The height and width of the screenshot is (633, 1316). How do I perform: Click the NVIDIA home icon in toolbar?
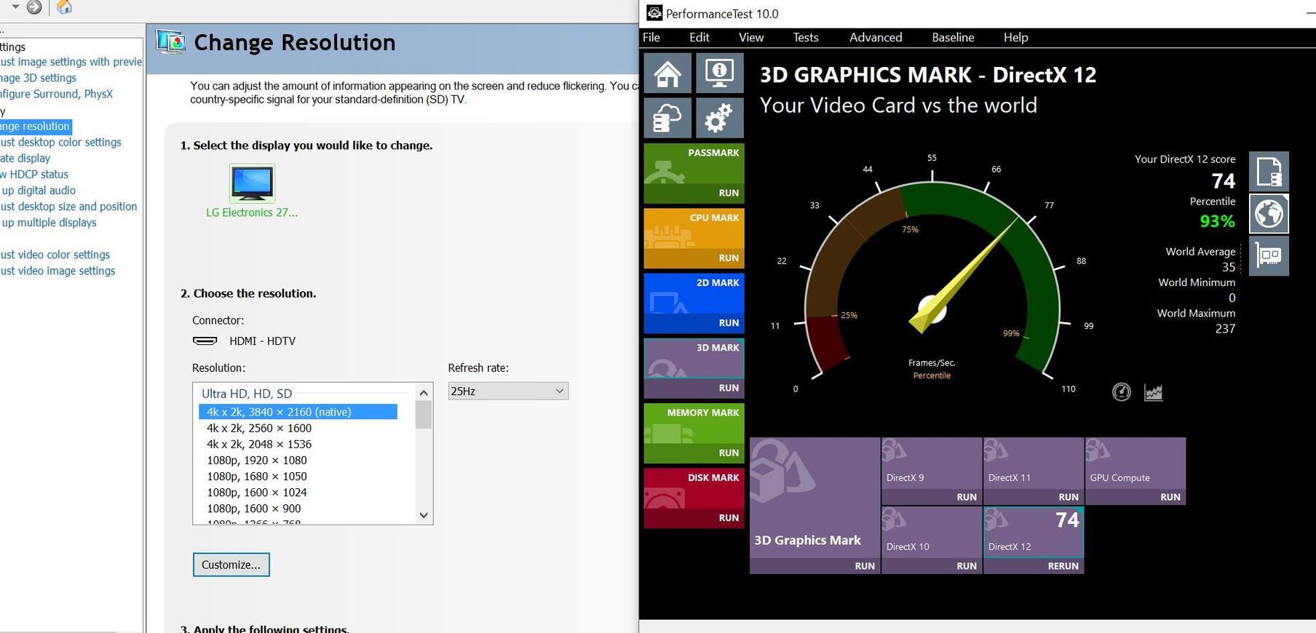tap(64, 7)
